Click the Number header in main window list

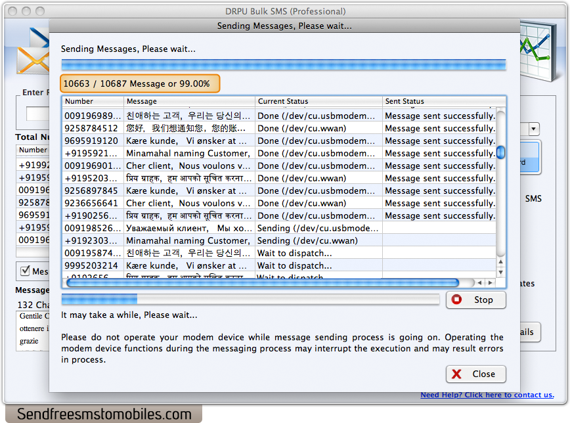coord(33,150)
